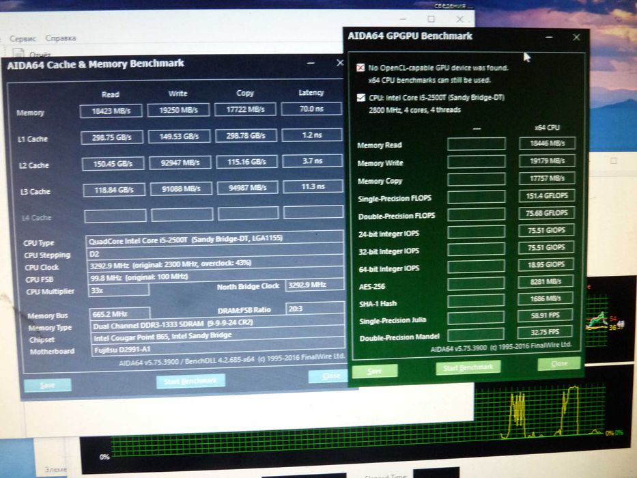
Task: Click the DRAM:FSB Ratio value 20:3
Action: [x=315, y=309]
